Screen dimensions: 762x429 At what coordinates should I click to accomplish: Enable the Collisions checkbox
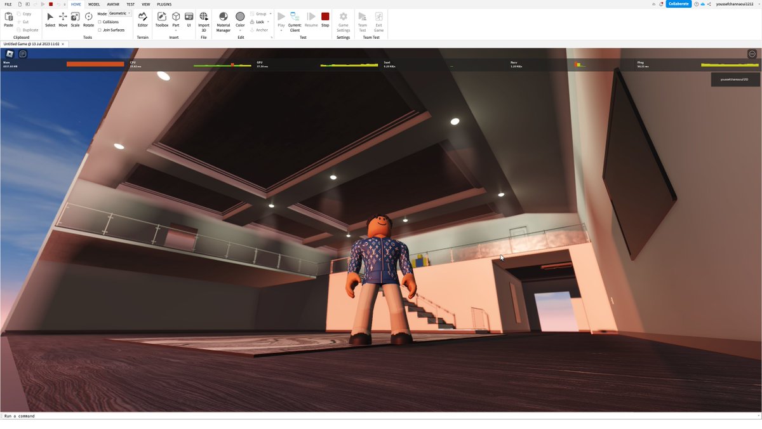(100, 22)
